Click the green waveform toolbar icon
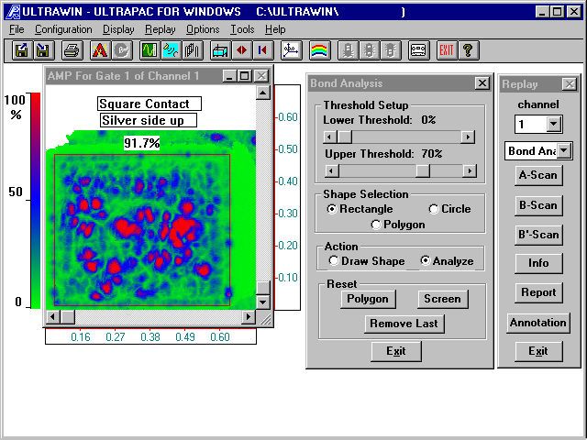Screen dimensions: 587x440 point(172,49)
